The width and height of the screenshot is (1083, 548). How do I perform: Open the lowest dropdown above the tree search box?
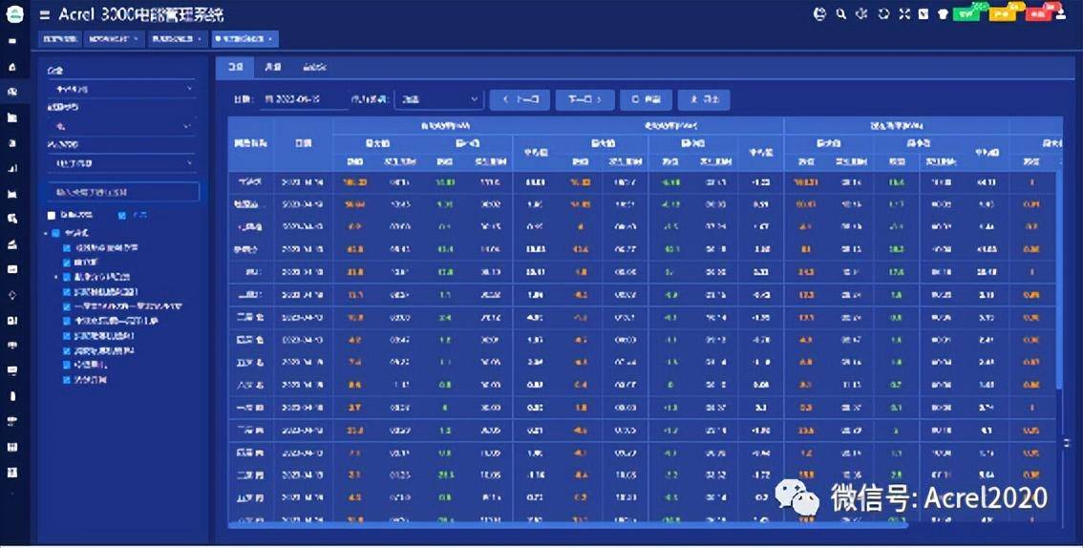point(123,163)
